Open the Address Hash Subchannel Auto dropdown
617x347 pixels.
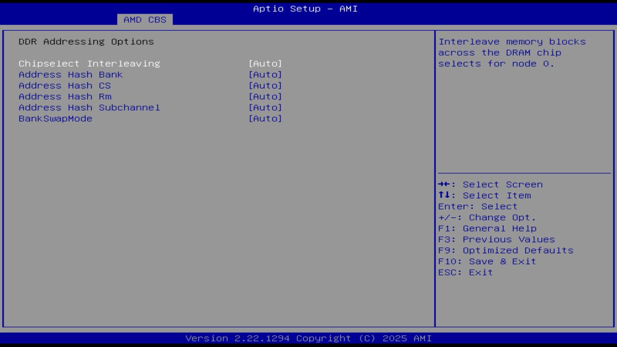point(265,107)
